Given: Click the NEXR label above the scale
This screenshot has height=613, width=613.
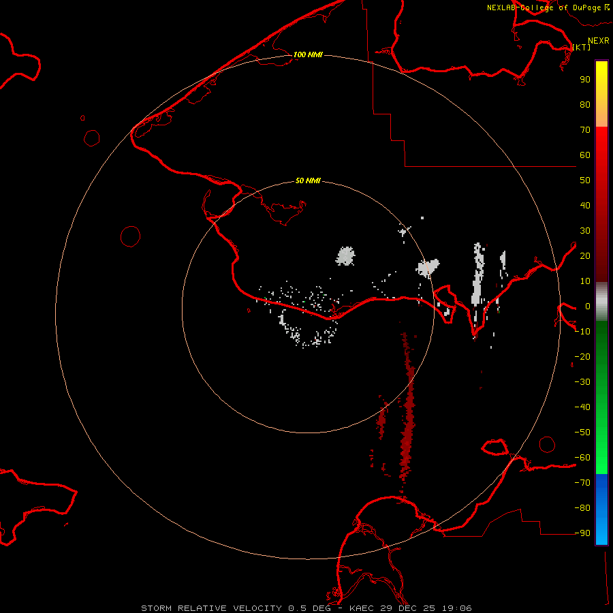Looking at the screenshot, I should coord(599,41).
